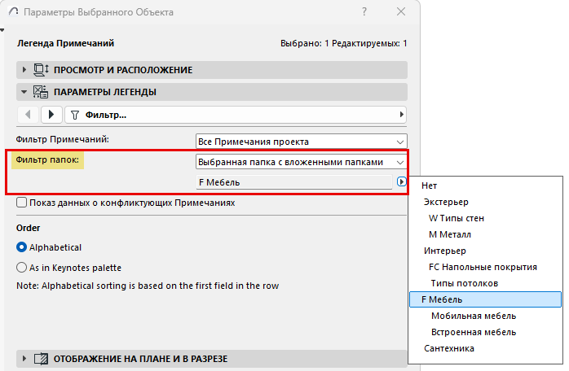Click the floor plan and section display icon
569x371 pixels.
click(x=41, y=359)
